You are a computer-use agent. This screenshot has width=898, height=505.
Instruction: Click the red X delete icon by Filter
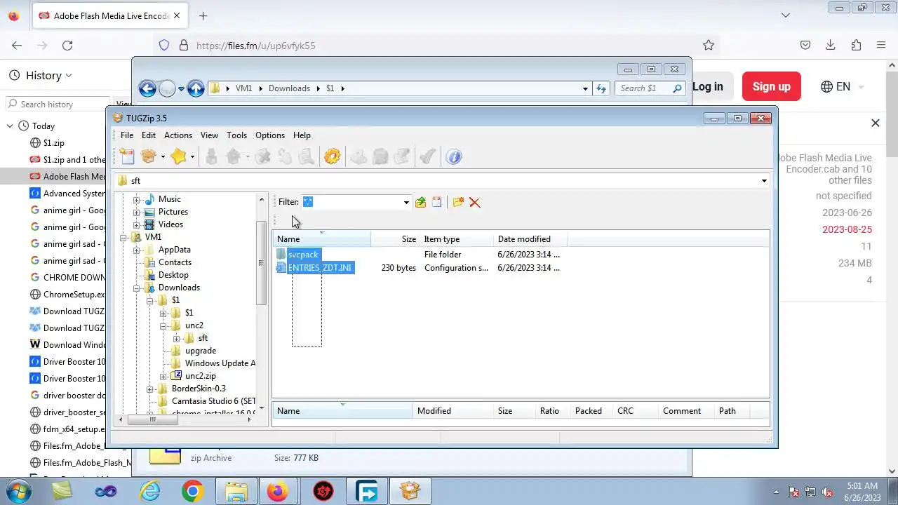coord(475,202)
